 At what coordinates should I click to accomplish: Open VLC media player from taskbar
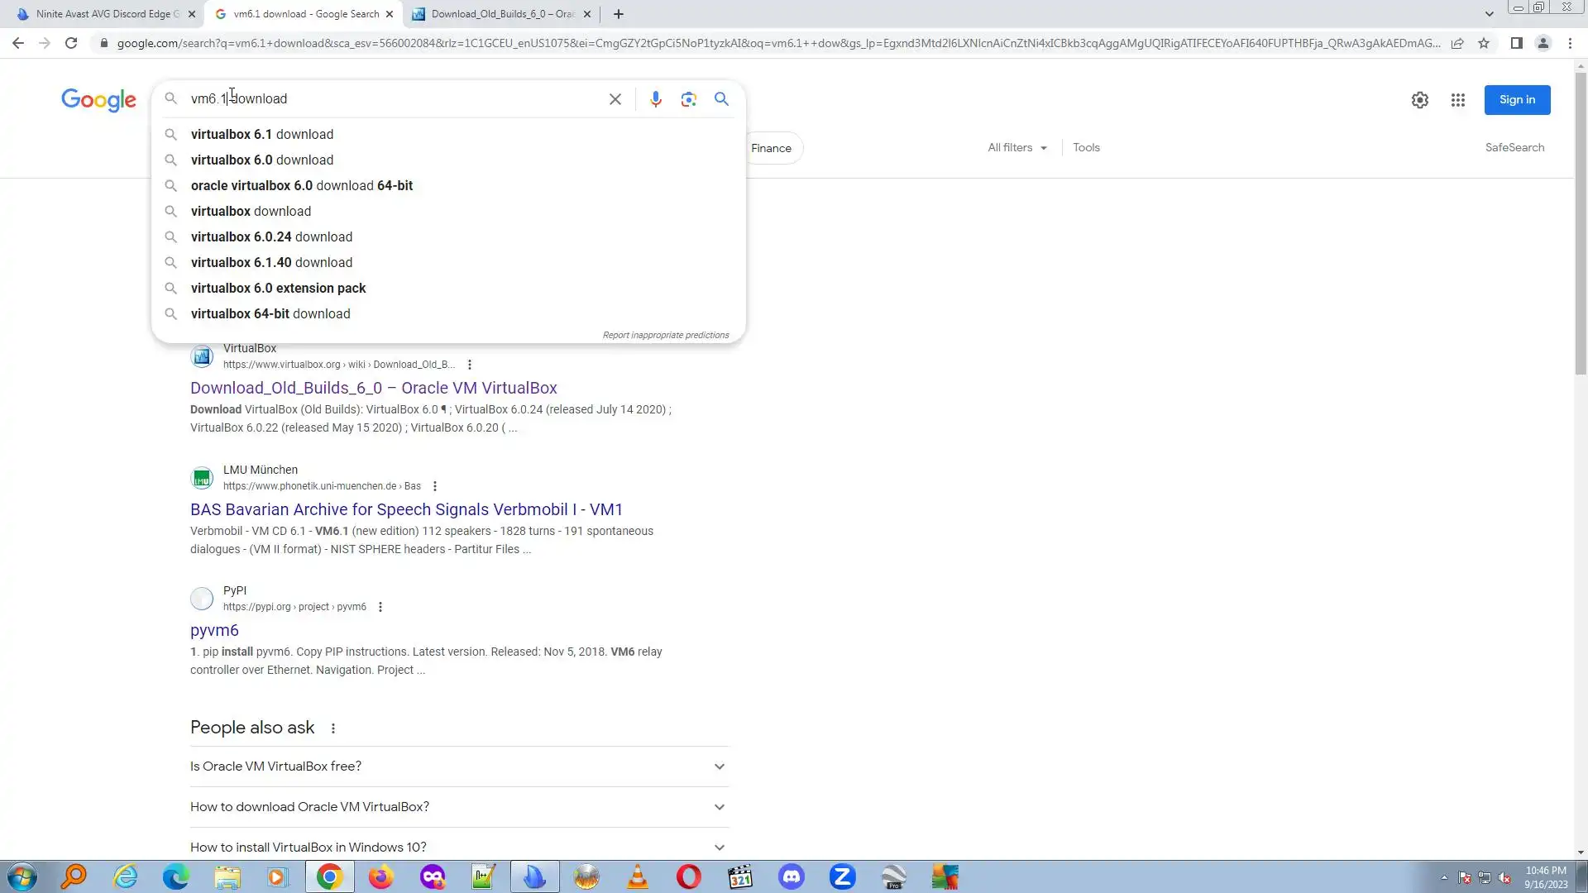coord(637,876)
